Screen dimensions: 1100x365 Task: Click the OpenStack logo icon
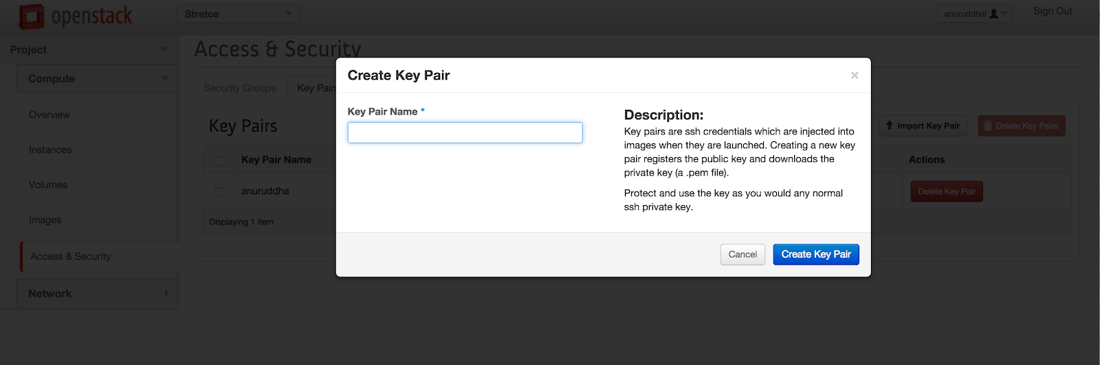coord(32,16)
